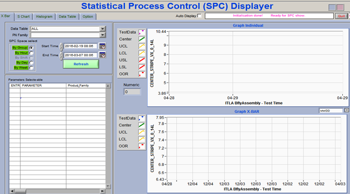Viewport: 350px width, 194px height.
Task: Open the Option tab
Action: (88, 17)
